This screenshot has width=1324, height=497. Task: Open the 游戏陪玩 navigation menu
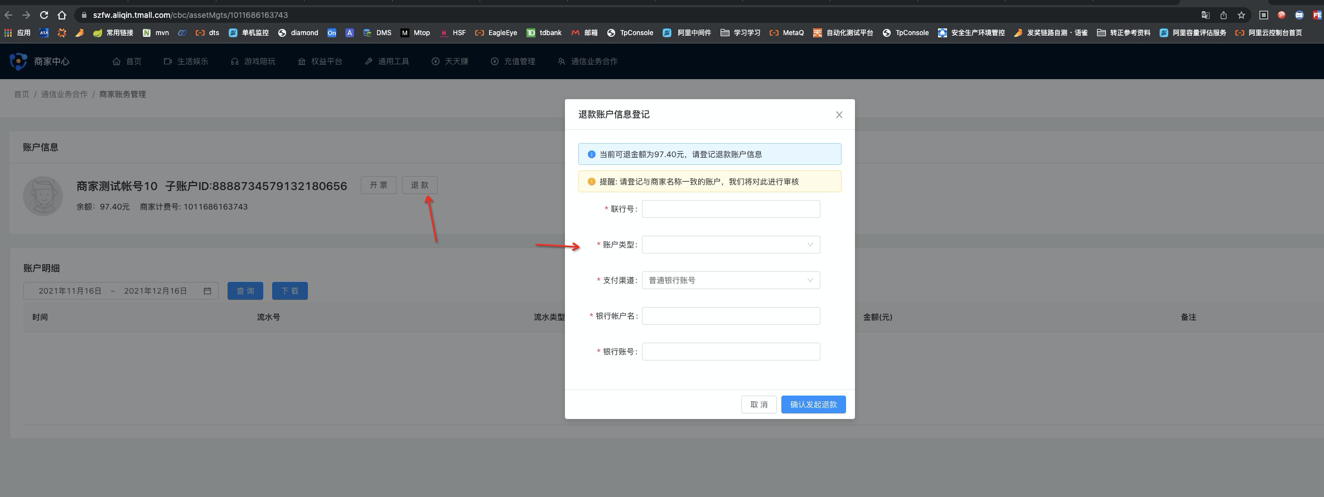[253, 61]
